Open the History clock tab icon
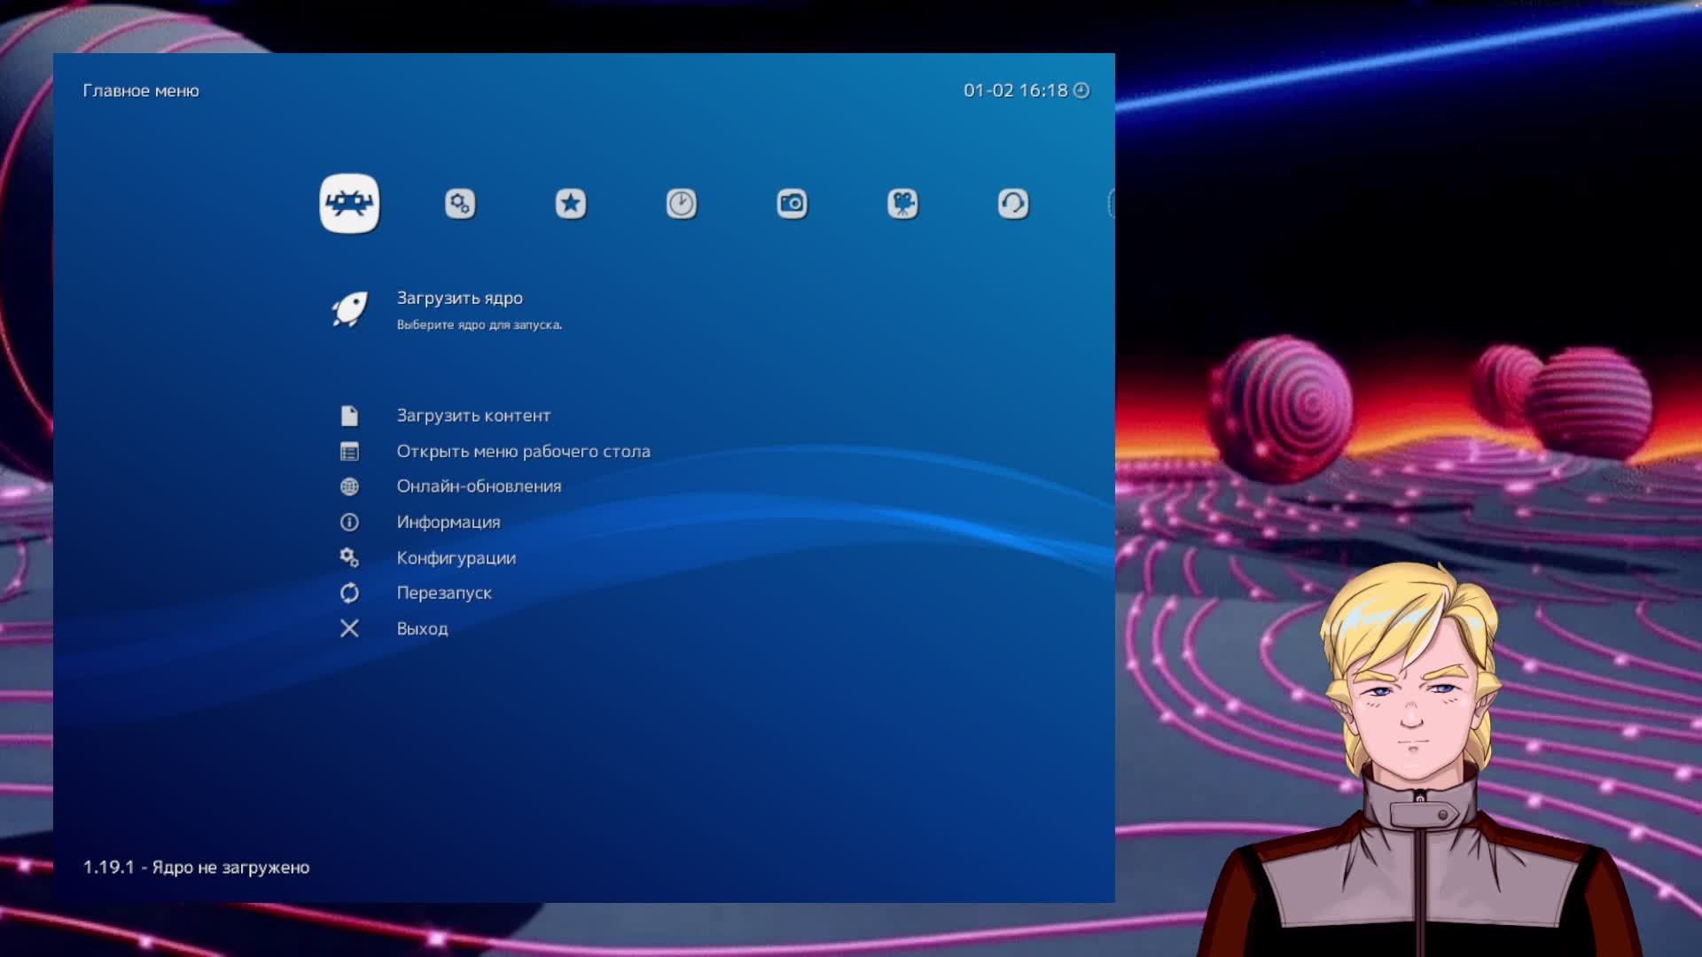The image size is (1702, 957). [681, 204]
